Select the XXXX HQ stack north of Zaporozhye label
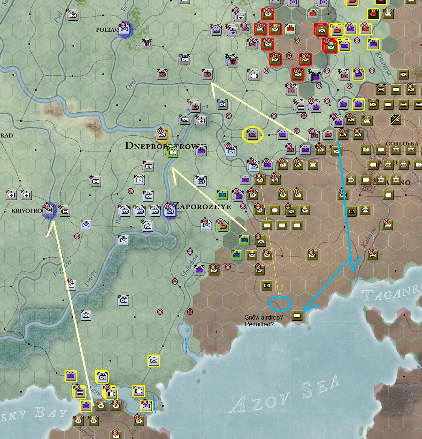 (x=201, y=180)
